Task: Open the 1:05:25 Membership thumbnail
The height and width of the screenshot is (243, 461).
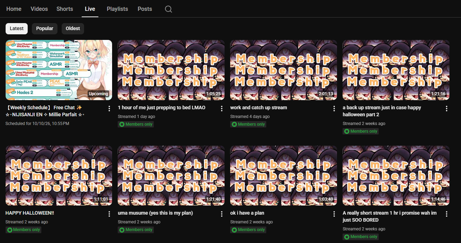Action: click(171, 70)
